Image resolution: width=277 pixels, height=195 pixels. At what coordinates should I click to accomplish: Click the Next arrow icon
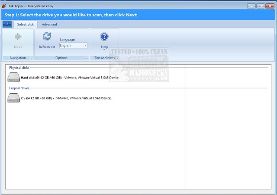18,37
